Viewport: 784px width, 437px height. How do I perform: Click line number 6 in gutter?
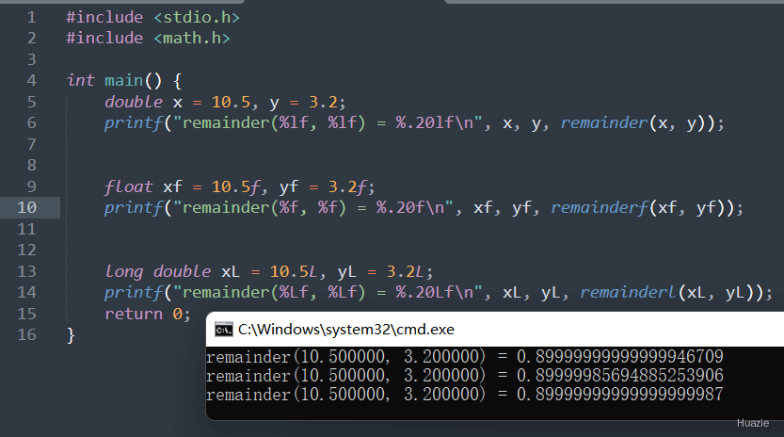pyautogui.click(x=31, y=123)
